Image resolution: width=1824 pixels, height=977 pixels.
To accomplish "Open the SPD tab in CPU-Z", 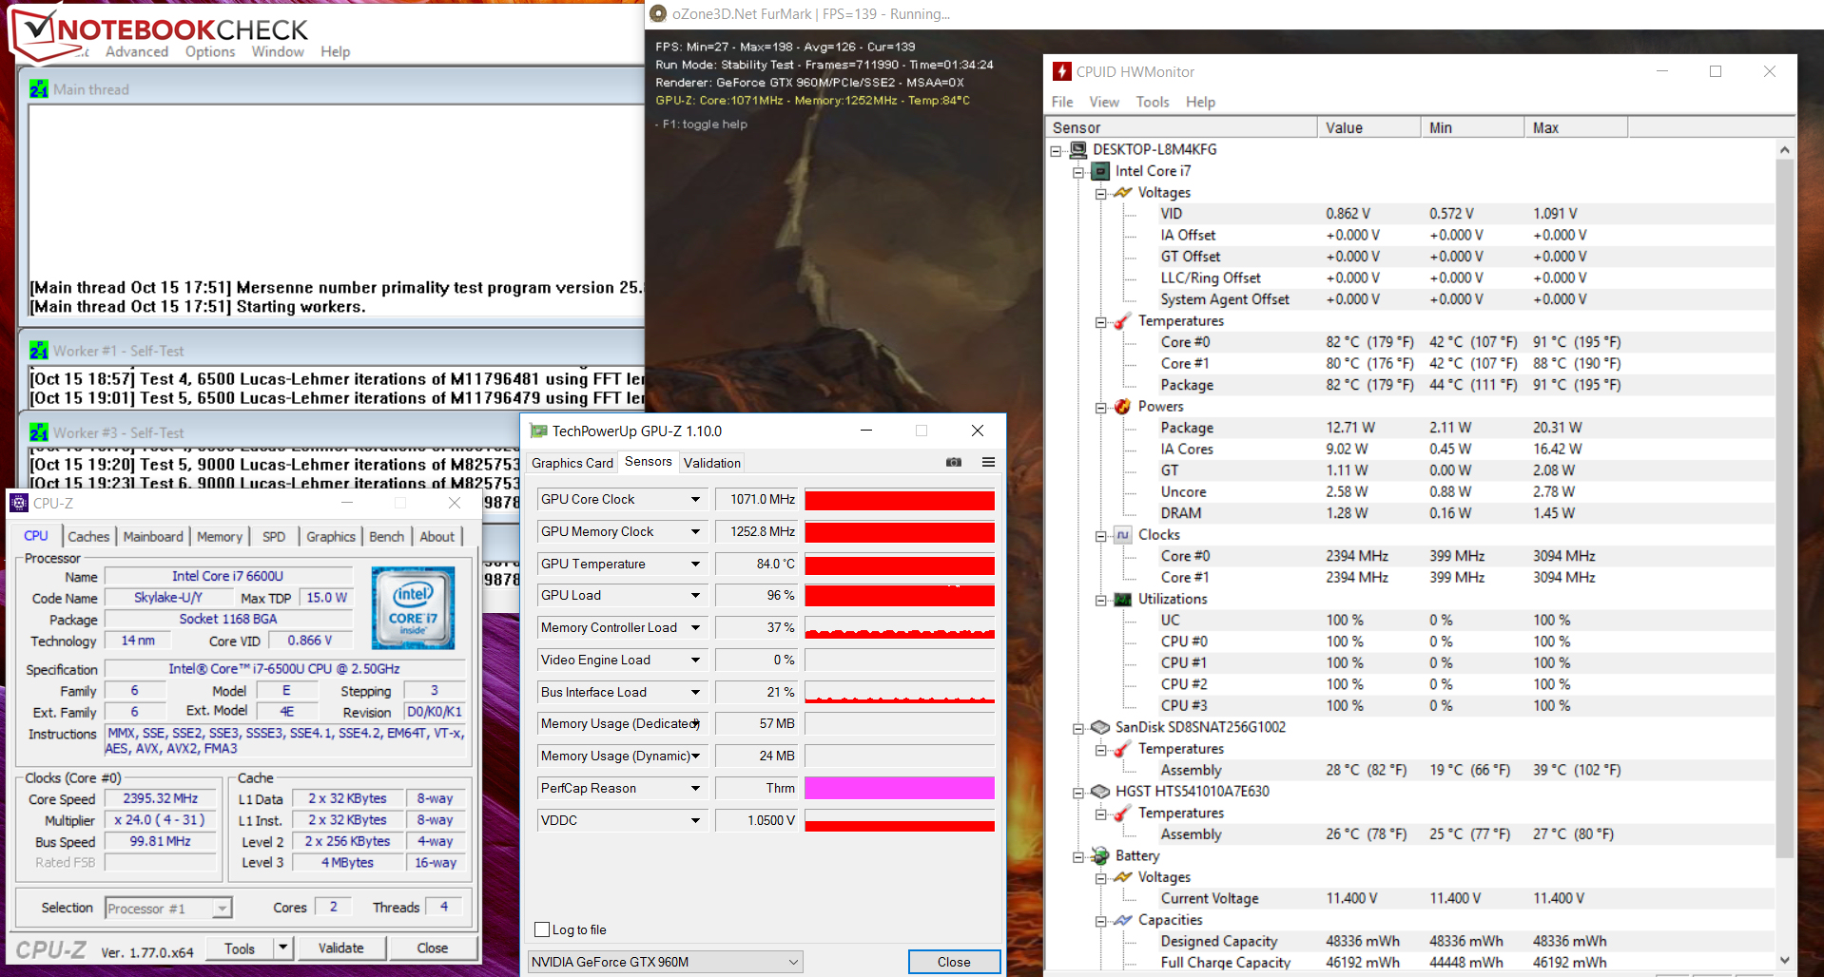I will [x=274, y=536].
